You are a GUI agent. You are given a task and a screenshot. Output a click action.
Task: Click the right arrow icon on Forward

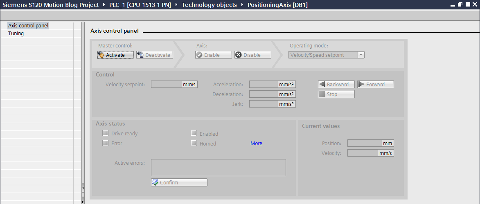361,84
